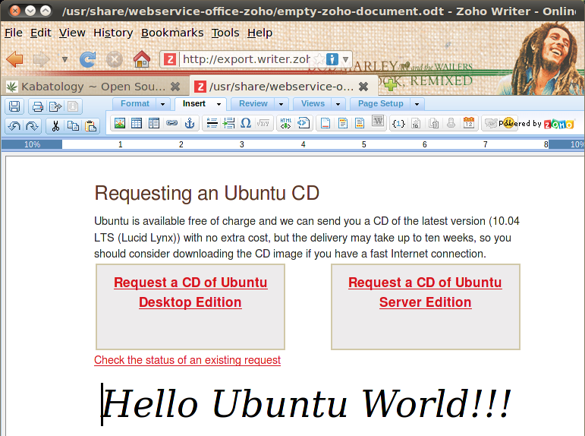The height and width of the screenshot is (436, 585).
Task: Follow Request a CD of Ubuntu Desktop Edition link
Action: [x=190, y=292]
